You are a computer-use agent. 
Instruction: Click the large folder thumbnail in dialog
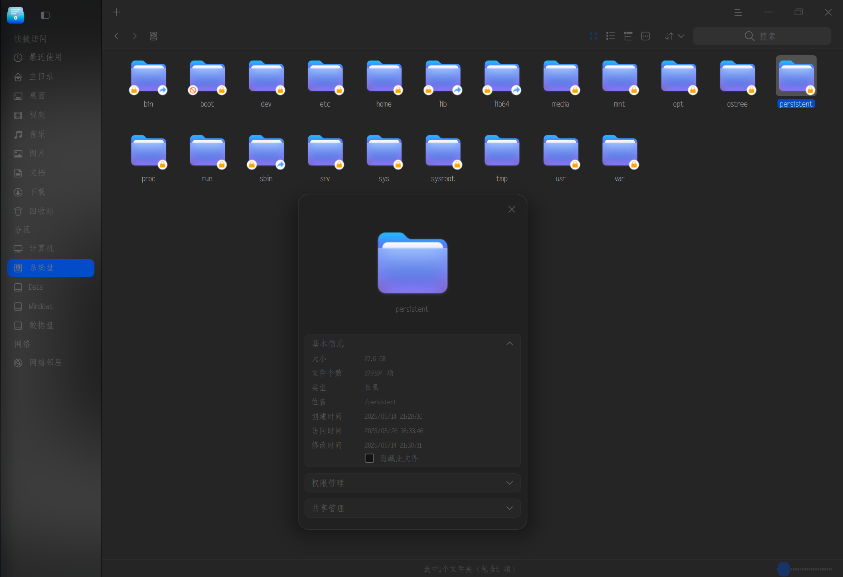(412, 263)
